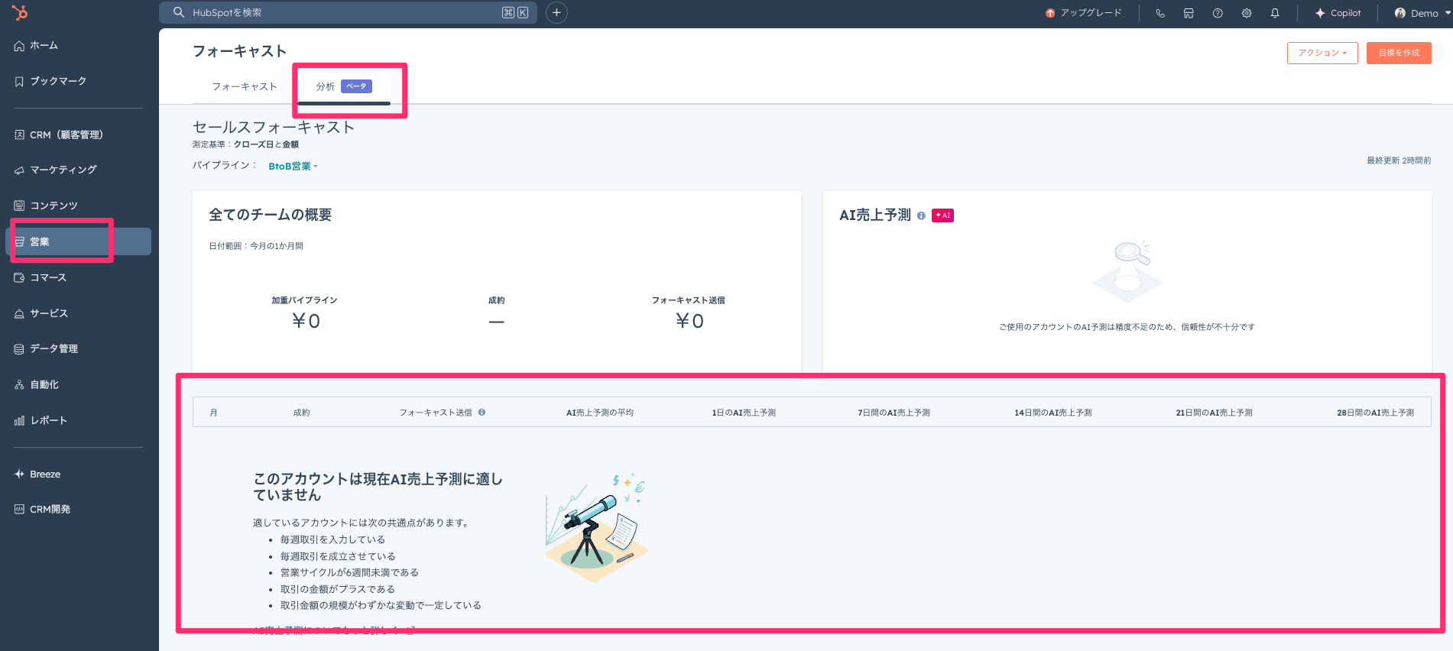Switch to the フォーキャスト tab
Screen dimensions: 1453x651
click(244, 86)
